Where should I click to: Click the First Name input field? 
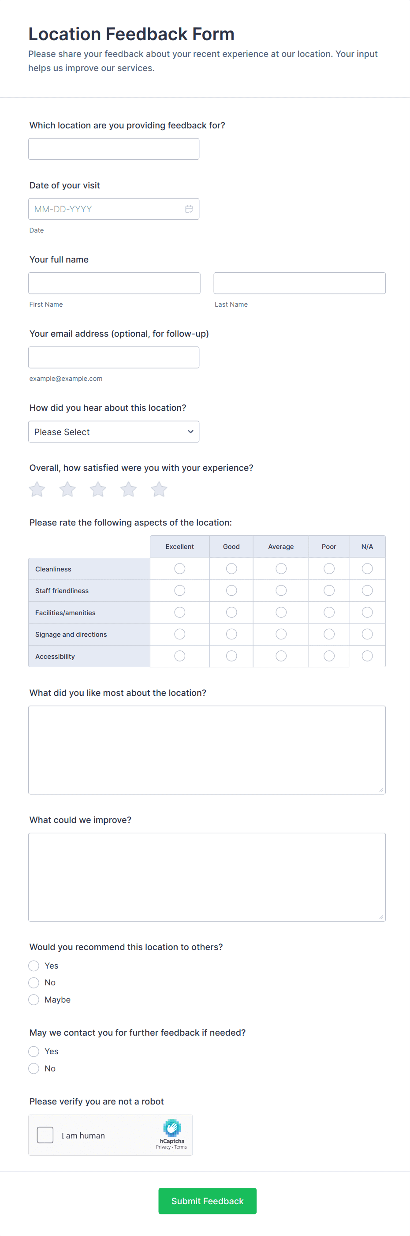point(114,283)
